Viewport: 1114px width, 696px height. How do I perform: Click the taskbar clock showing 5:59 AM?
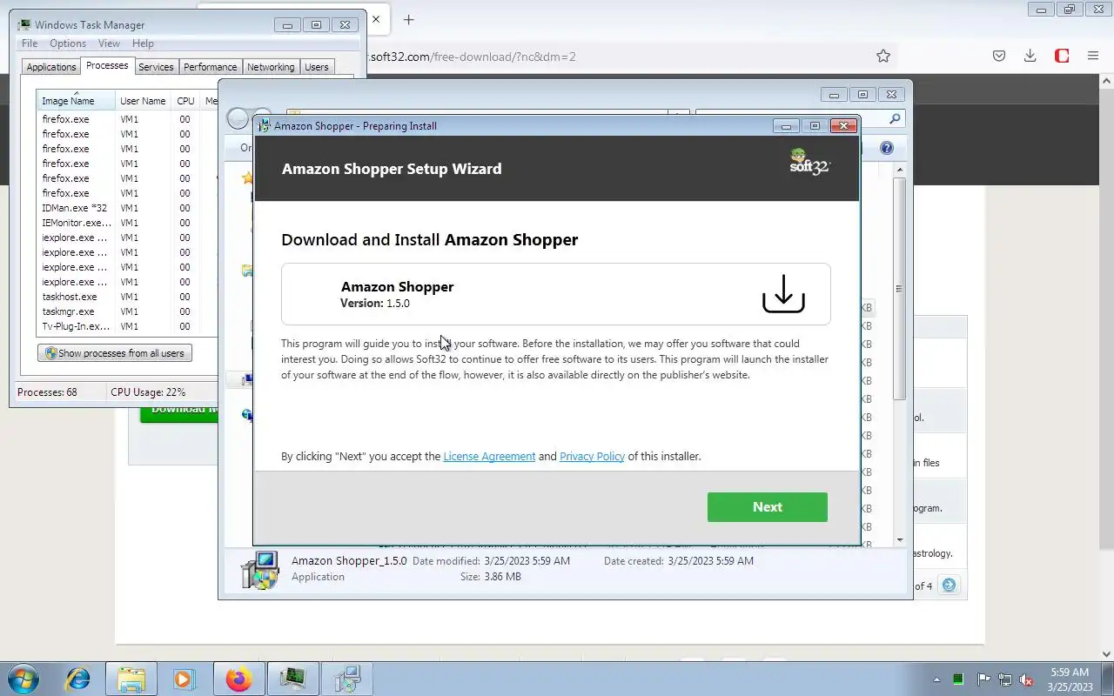1070,679
